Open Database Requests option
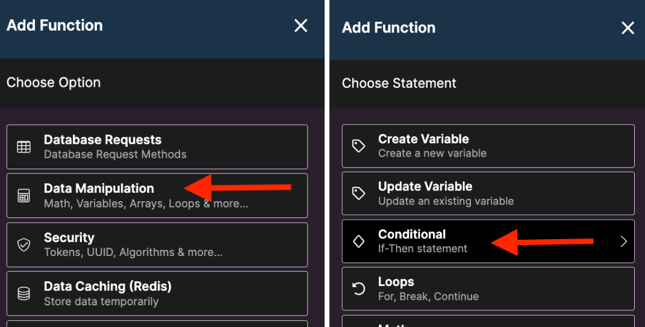Viewport: 645px width, 327px height. pyautogui.click(x=157, y=147)
